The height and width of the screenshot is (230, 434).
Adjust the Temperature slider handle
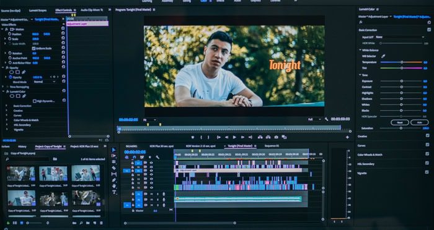point(402,62)
